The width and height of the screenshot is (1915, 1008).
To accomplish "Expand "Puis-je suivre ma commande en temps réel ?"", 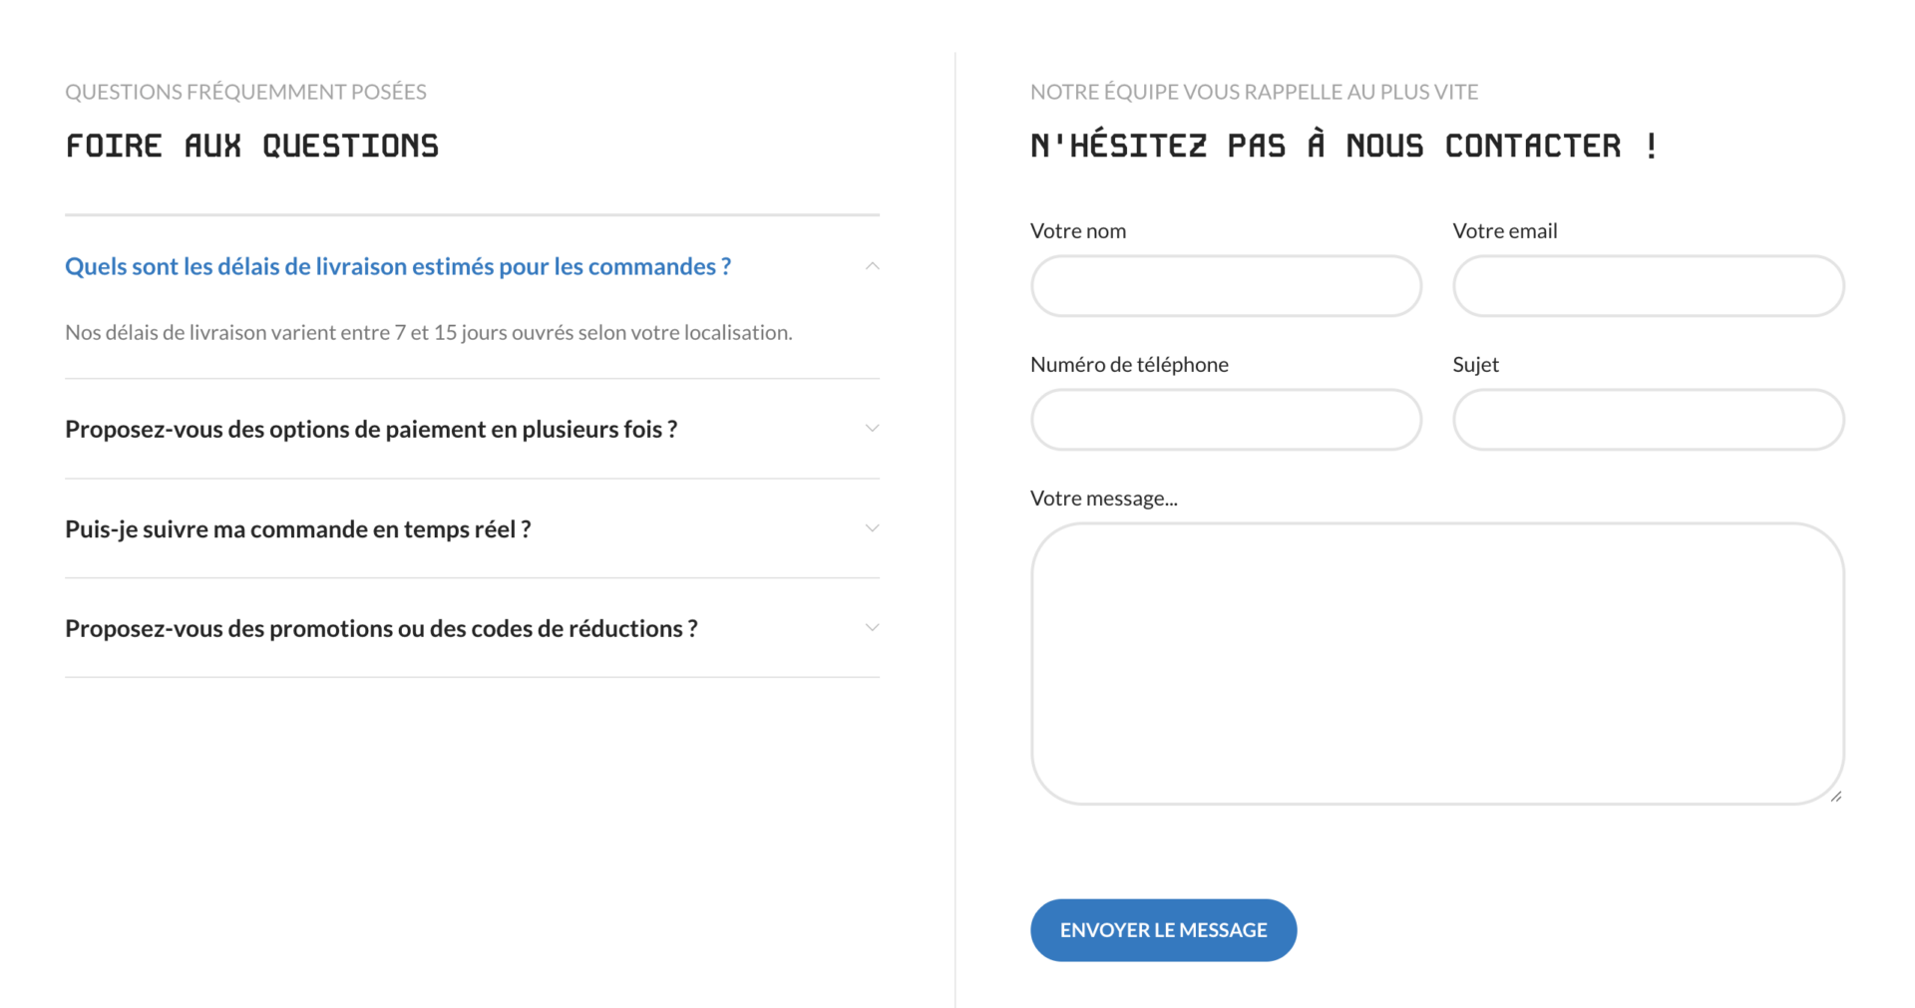I will point(872,528).
